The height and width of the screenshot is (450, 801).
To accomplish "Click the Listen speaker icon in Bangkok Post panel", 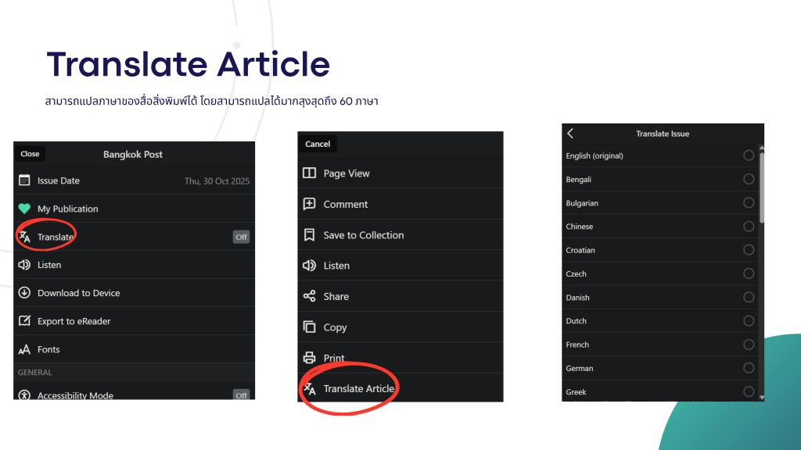I will [24, 265].
